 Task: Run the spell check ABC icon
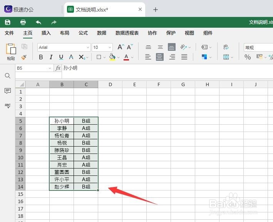8,105
